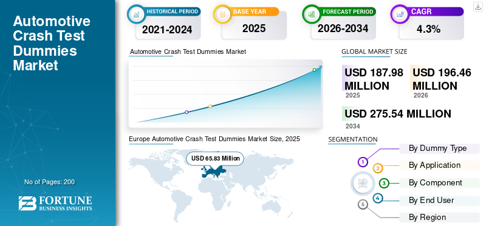The width and height of the screenshot is (486, 226).
Task: Click the USD 187.98 MILLION figure
Action: (374, 79)
